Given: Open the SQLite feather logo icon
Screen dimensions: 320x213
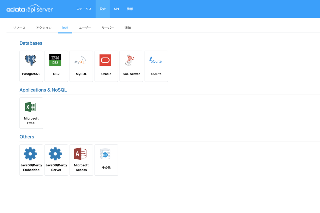Looking at the screenshot, I should tap(155, 60).
